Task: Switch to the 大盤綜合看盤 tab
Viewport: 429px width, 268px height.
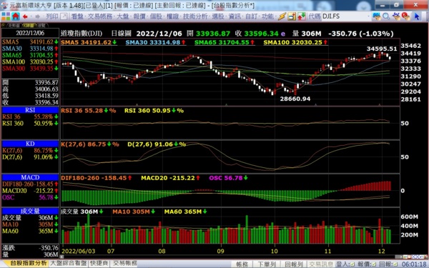Action: click(69, 263)
